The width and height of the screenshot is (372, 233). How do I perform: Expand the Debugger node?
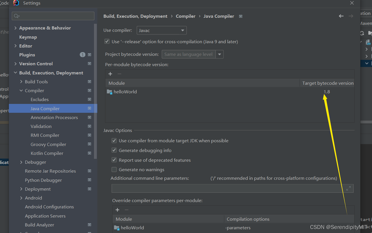[21, 162]
